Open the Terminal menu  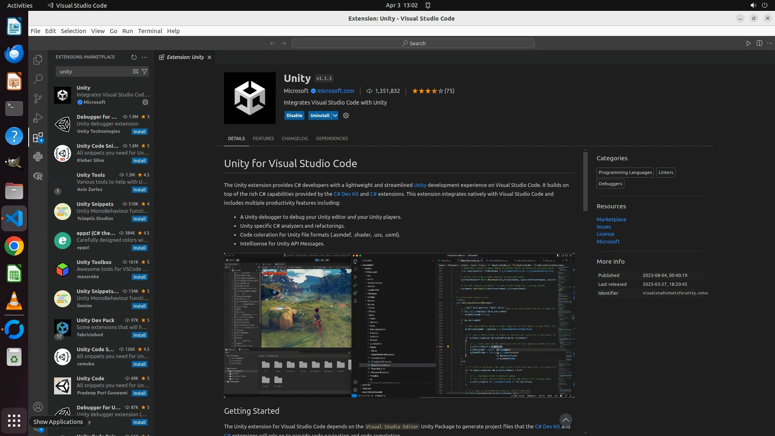(x=150, y=31)
